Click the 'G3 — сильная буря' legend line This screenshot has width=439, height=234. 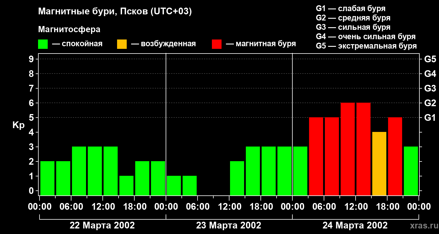click(x=353, y=27)
